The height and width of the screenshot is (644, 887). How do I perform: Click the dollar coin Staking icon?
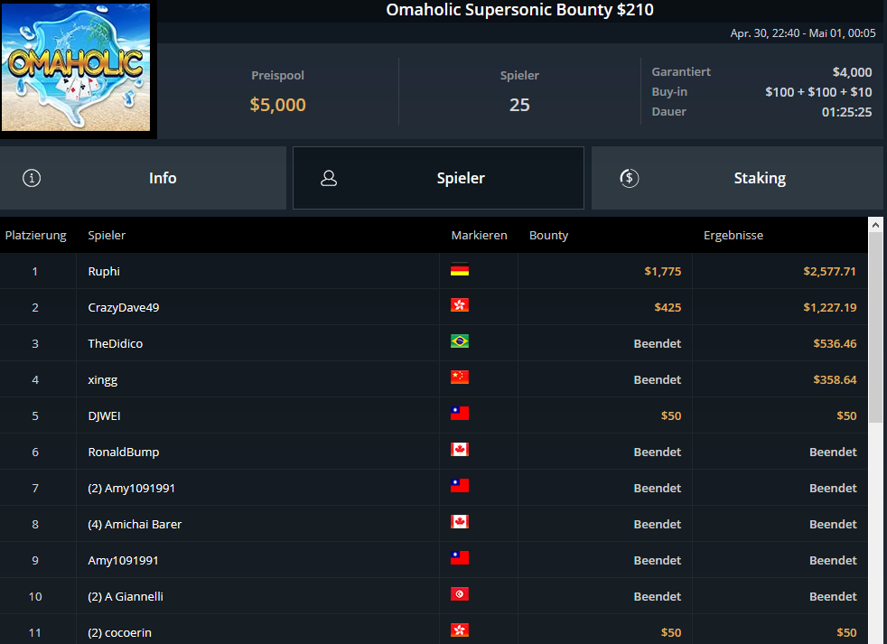click(x=629, y=178)
